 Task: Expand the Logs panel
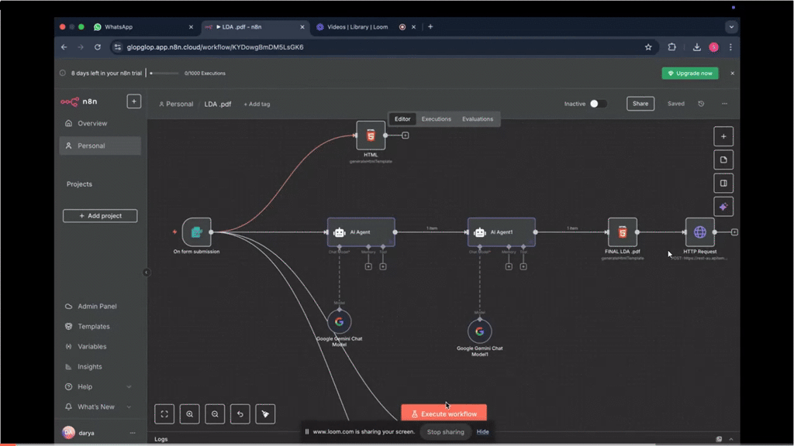(x=730, y=439)
